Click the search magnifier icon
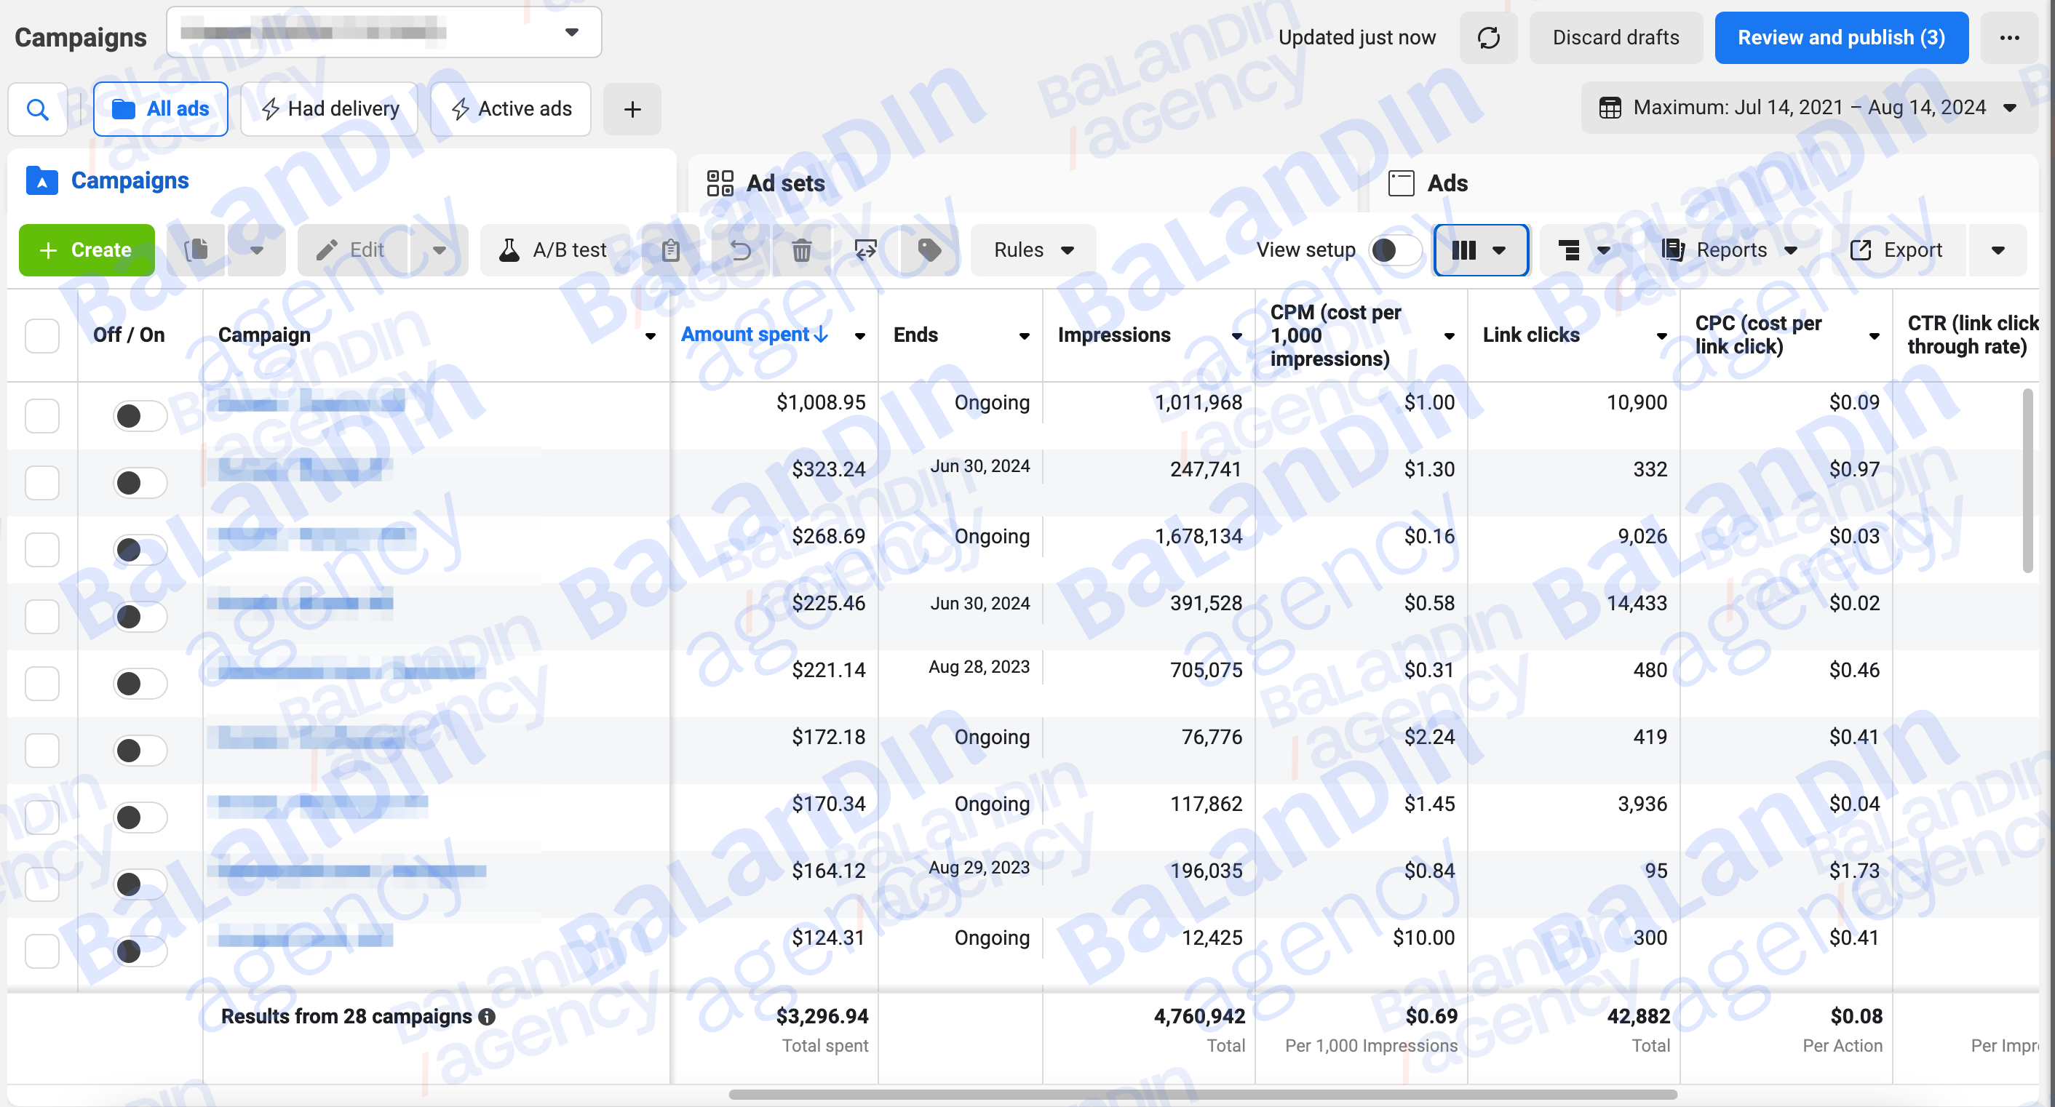This screenshot has width=2055, height=1107. pos(38,108)
